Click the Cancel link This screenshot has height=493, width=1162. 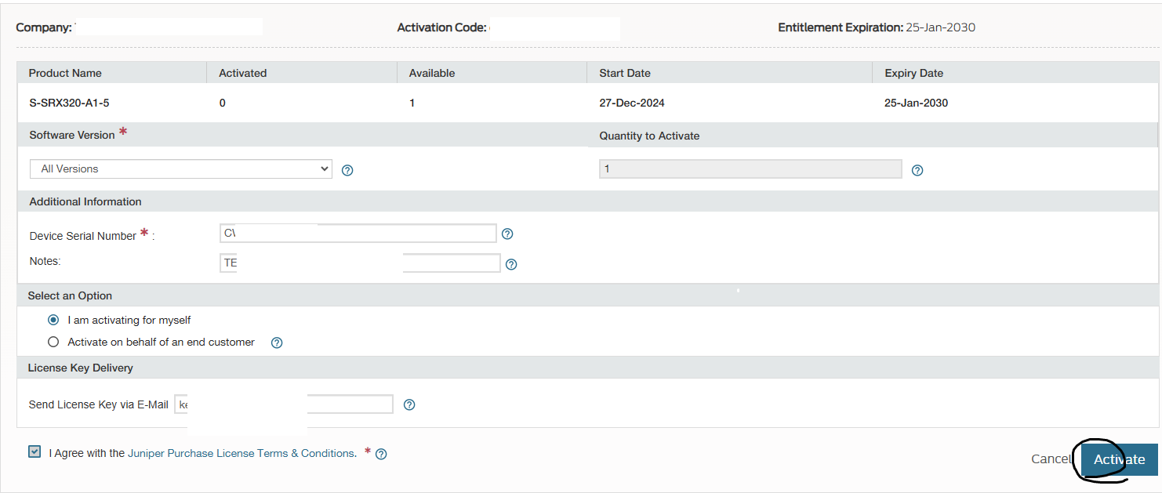click(x=1051, y=459)
